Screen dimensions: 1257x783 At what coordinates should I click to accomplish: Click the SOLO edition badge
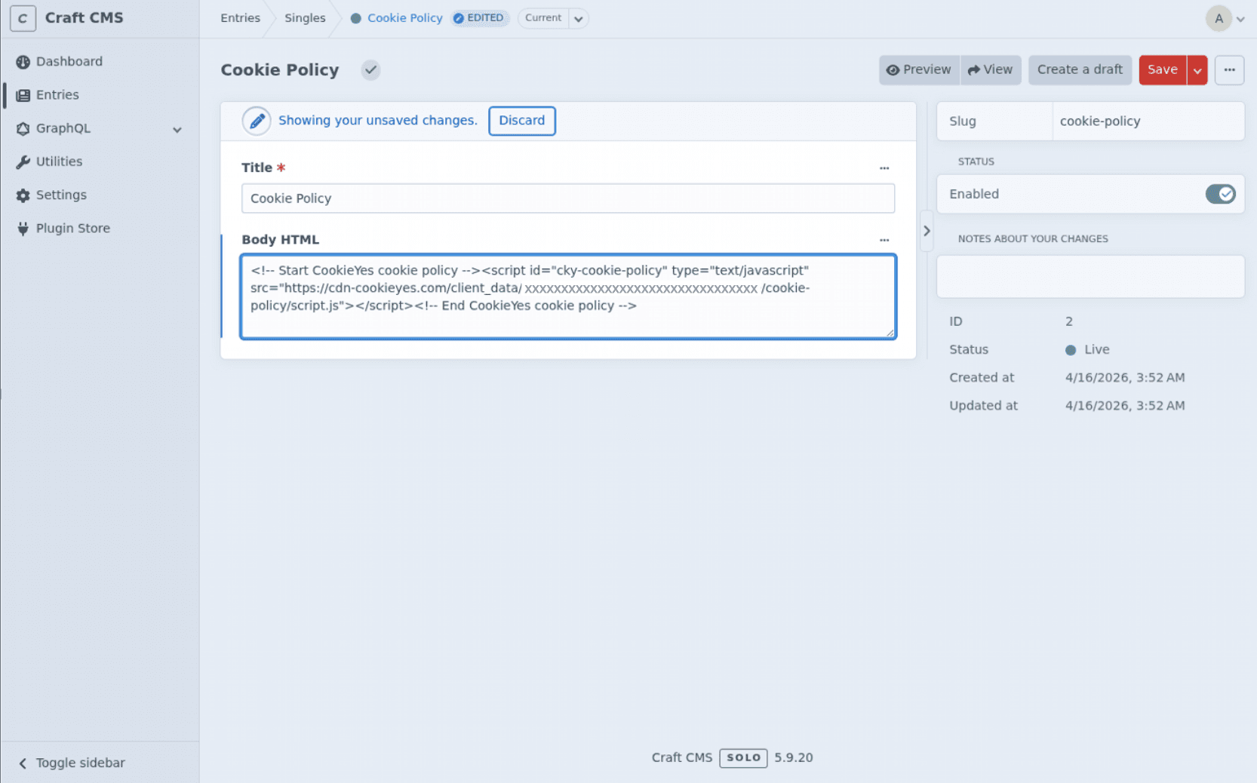pos(743,758)
